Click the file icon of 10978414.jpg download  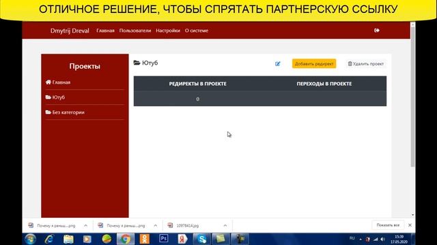pos(170,225)
